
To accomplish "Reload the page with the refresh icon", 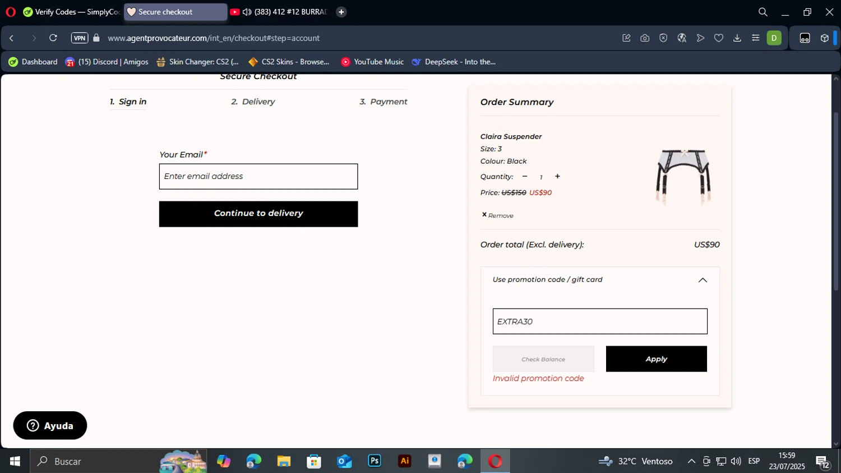I will (53, 38).
